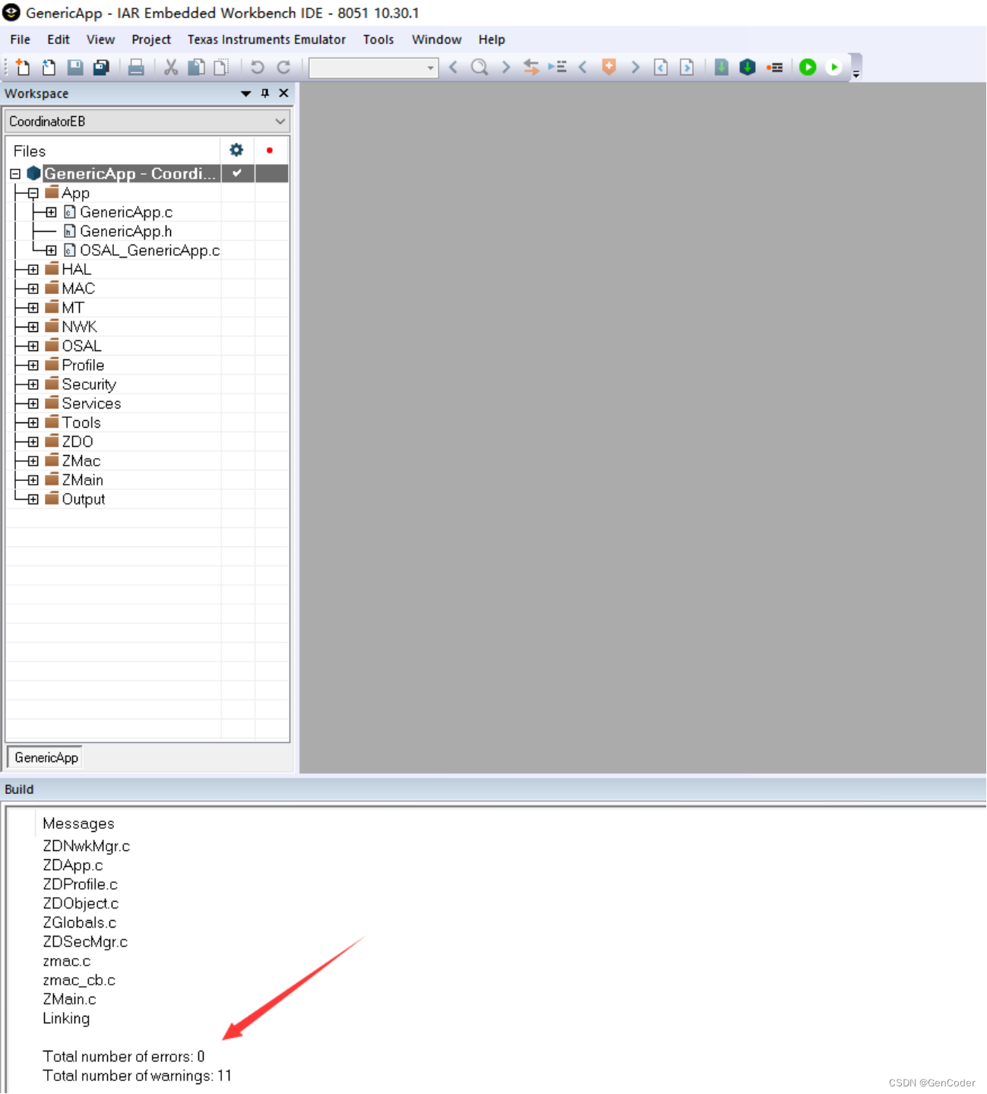The height and width of the screenshot is (1094, 987).
Task: Expand the Output folder
Action: click(33, 499)
